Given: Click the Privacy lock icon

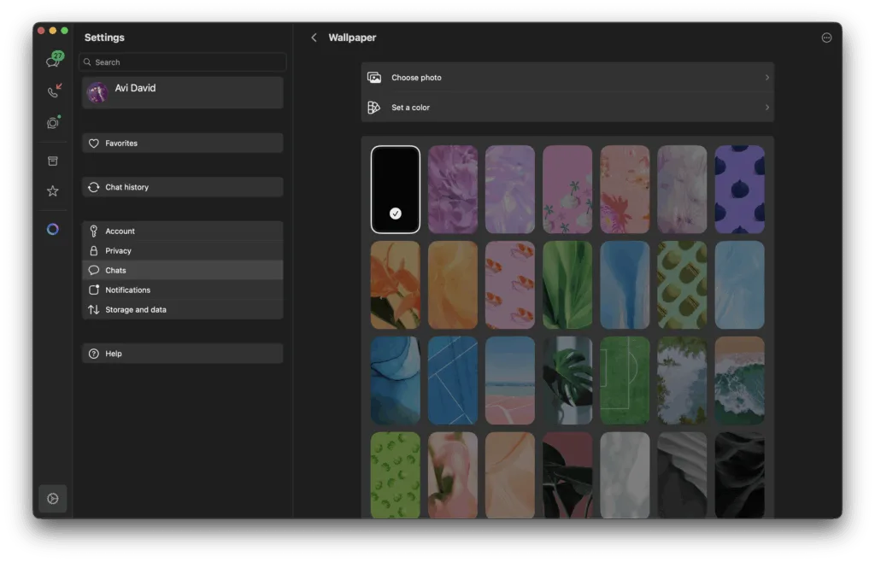Looking at the screenshot, I should click(x=94, y=251).
